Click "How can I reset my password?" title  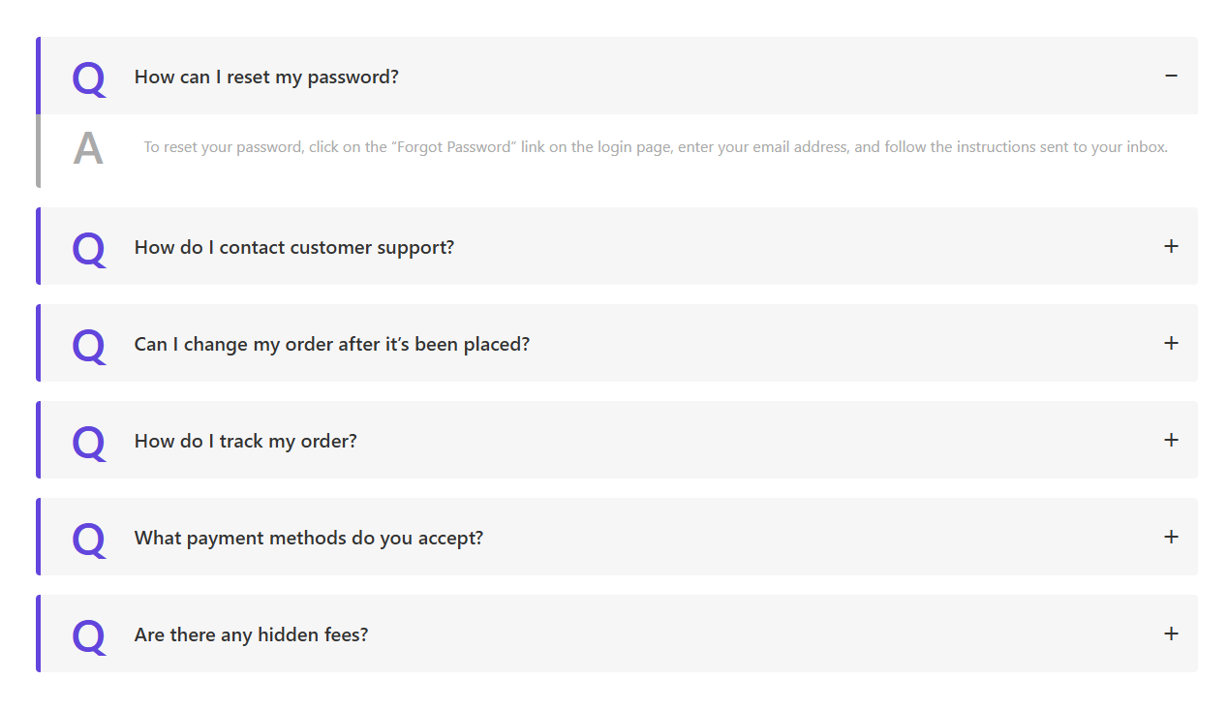point(266,77)
